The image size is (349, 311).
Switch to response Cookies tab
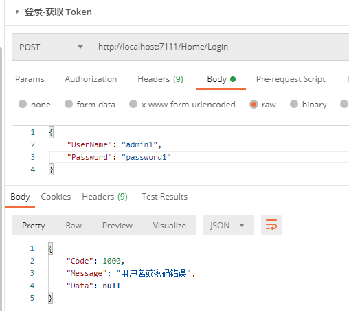pos(56,197)
